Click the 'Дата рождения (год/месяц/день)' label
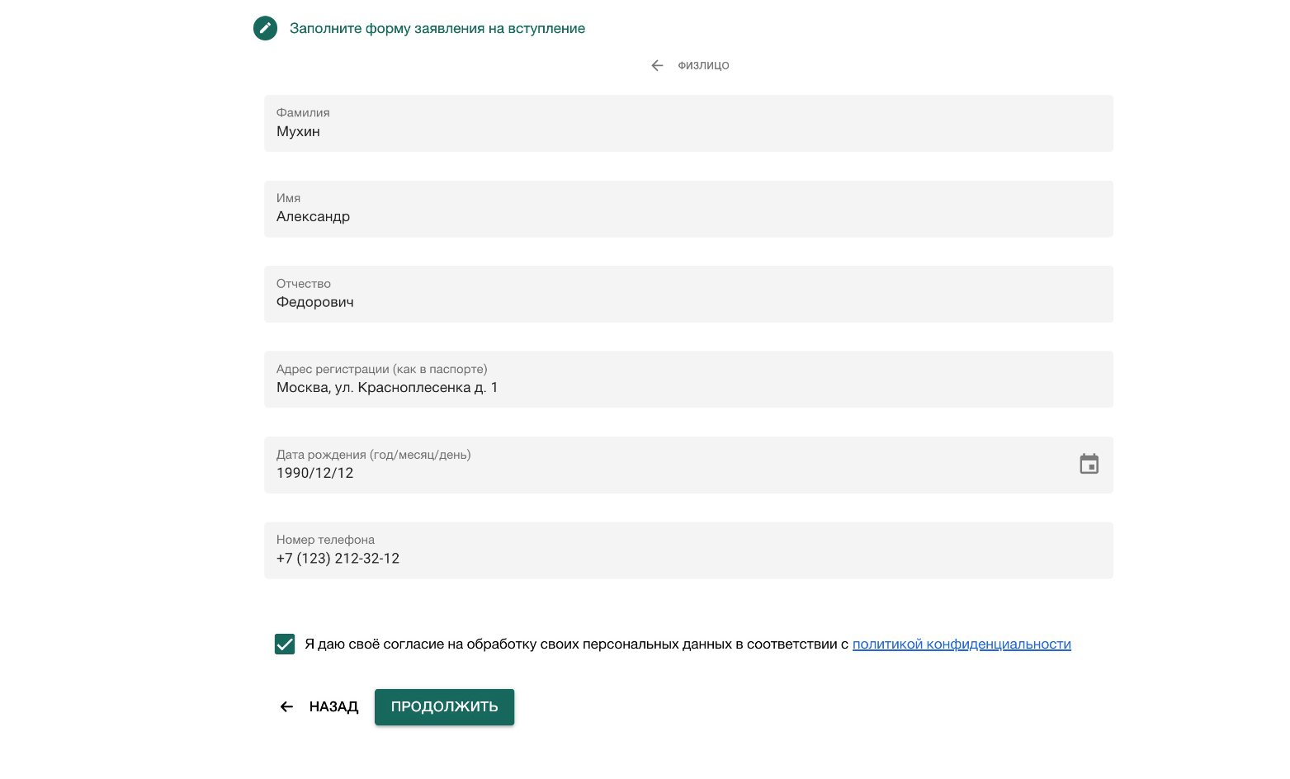This screenshot has width=1290, height=779. [x=373, y=455]
